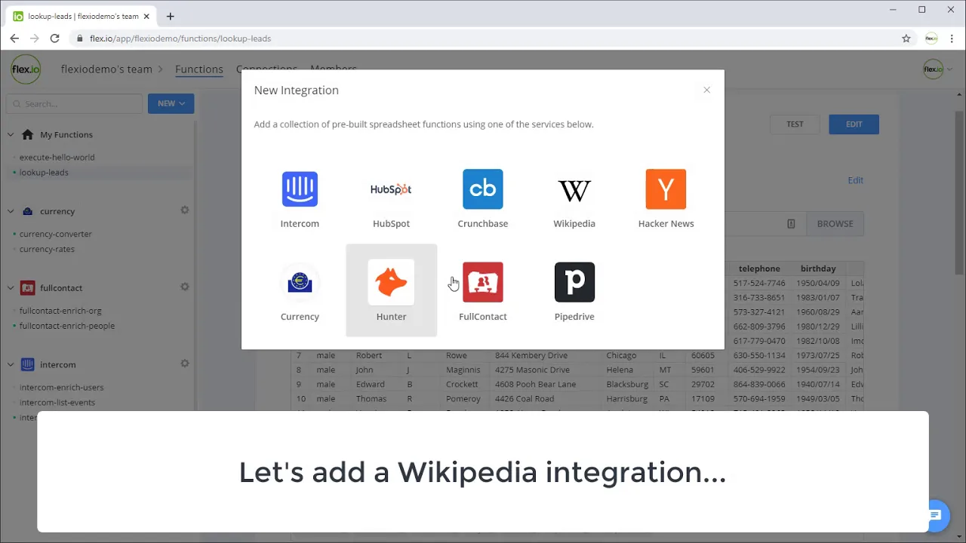Click the cell 844 Kembery Drive
Image resolution: width=966 pixels, height=543 pixels.
(532, 355)
